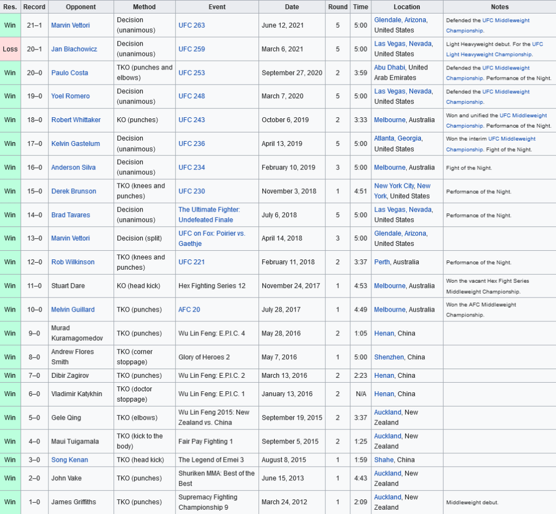Open Derek Brunson's page
This screenshot has width=556, height=514.
coord(74,191)
